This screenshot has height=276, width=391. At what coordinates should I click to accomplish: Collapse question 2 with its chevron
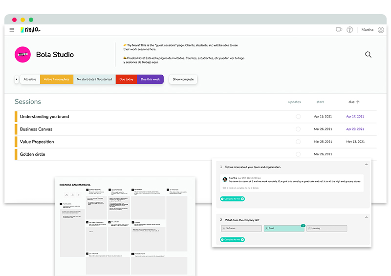point(366,217)
